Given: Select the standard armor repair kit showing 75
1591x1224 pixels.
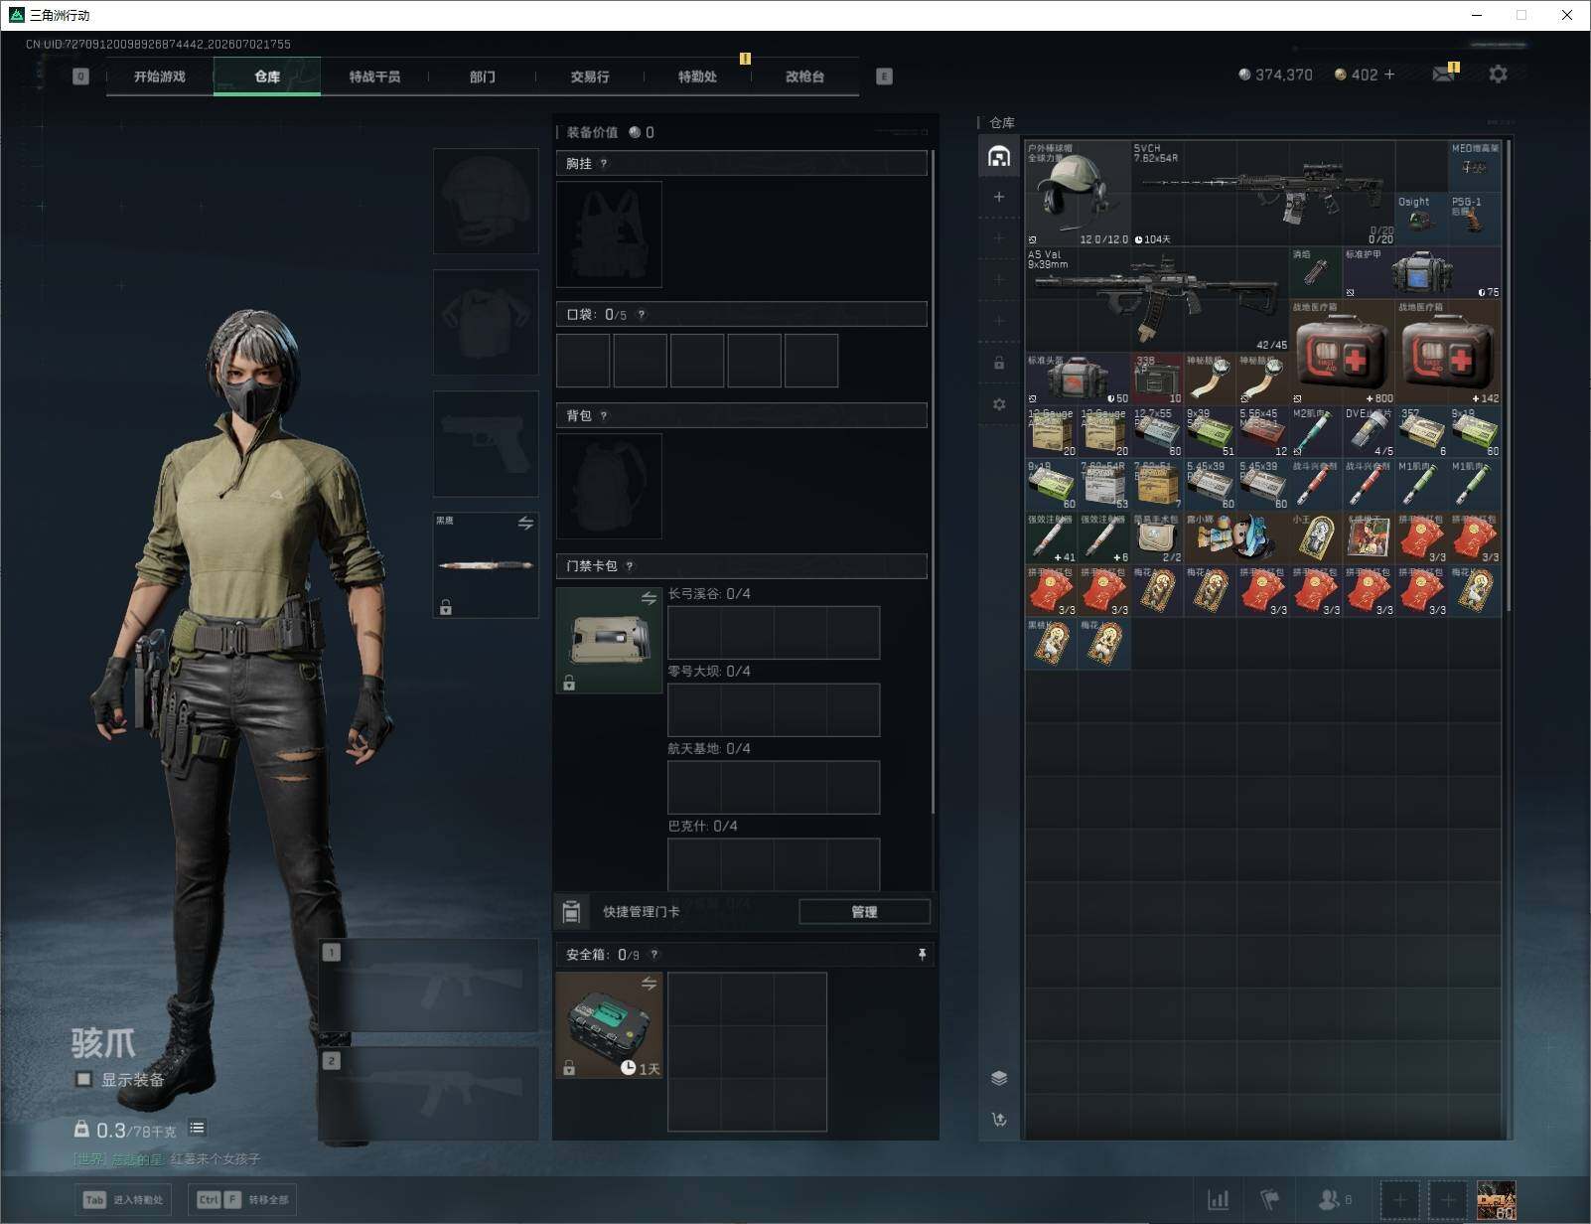Looking at the screenshot, I should (x=1421, y=272).
